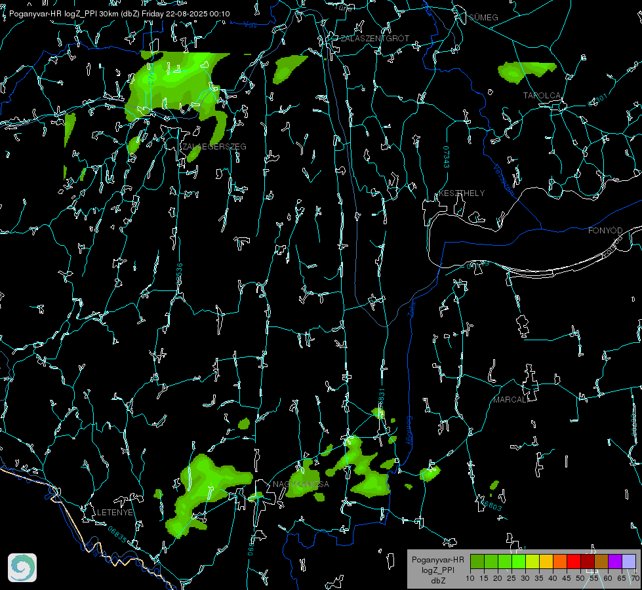The image size is (642, 590).
Task: Select the FONYÓD city label
Action: click(605, 231)
